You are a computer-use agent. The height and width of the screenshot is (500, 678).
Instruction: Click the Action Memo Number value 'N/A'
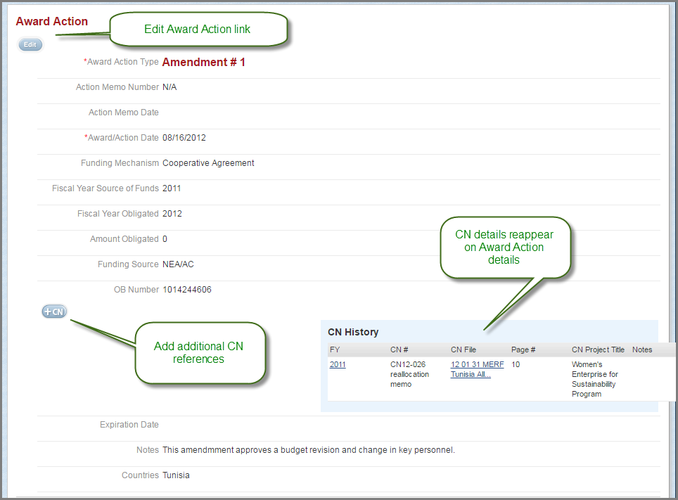tap(169, 87)
